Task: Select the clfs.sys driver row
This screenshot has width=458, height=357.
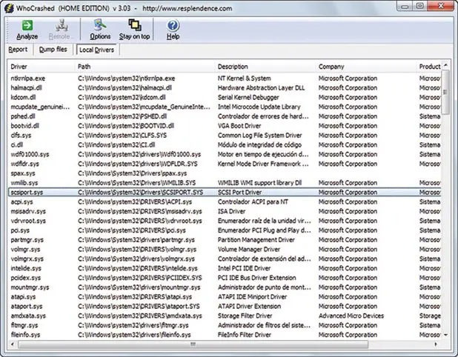Action: (x=225, y=136)
